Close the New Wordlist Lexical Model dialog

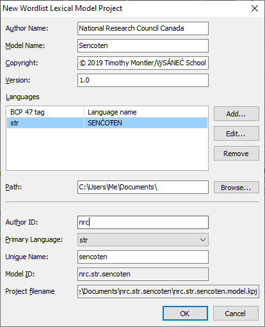pyautogui.click(x=255, y=8)
